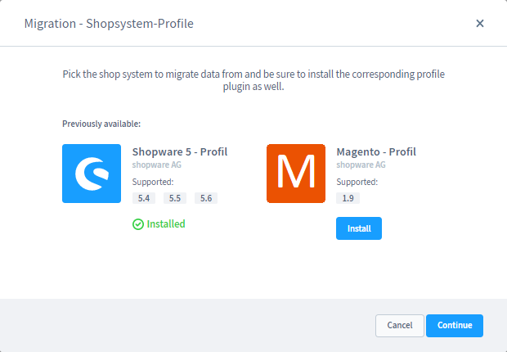Click the Shopware 5 blue logo icon
The image size is (507, 352).
click(92, 174)
